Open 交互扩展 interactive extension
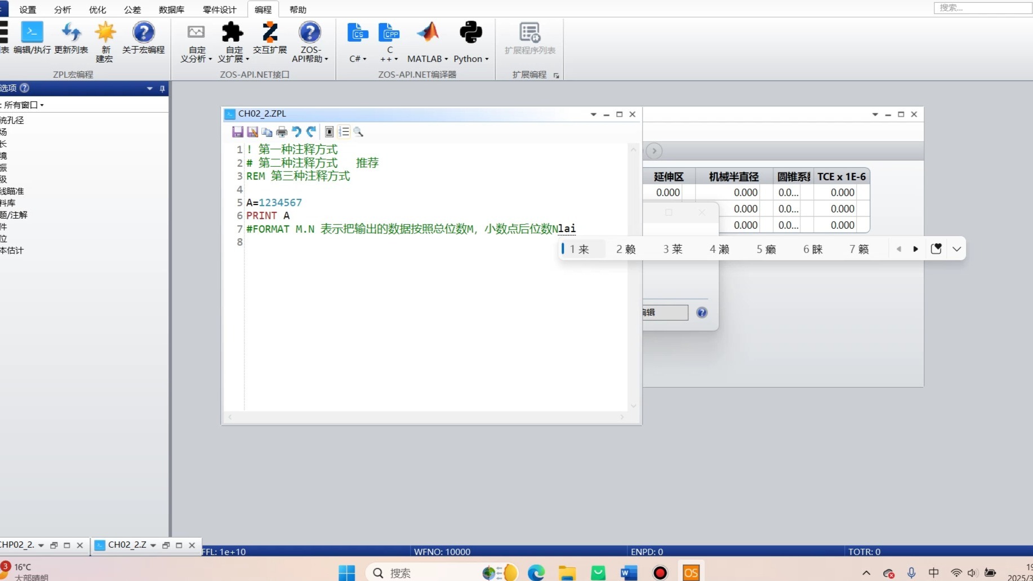This screenshot has width=1033, height=581. click(x=270, y=38)
